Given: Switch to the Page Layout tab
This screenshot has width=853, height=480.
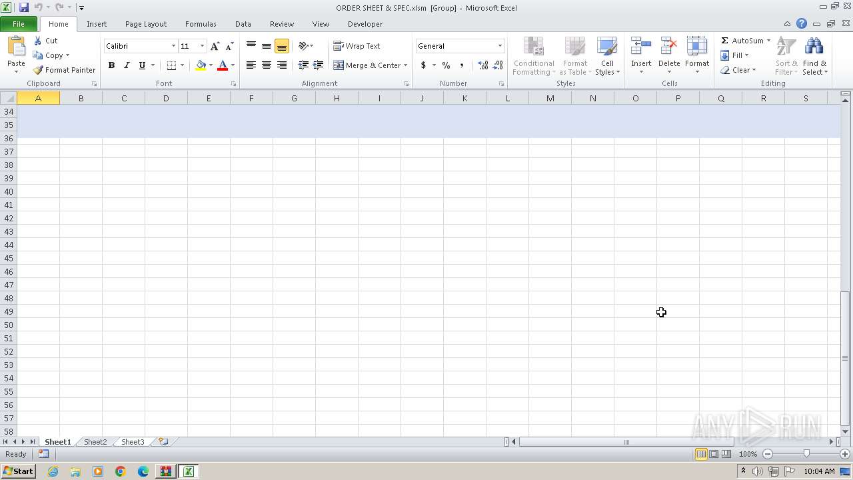Looking at the screenshot, I should [146, 24].
